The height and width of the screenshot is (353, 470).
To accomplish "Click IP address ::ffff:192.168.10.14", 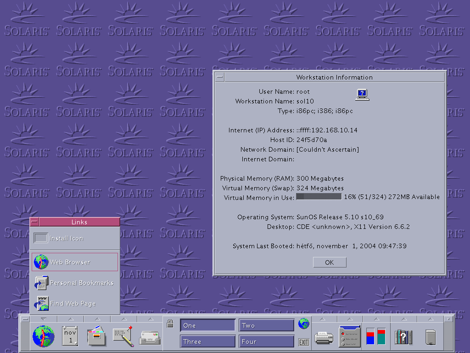I will 327,130.
